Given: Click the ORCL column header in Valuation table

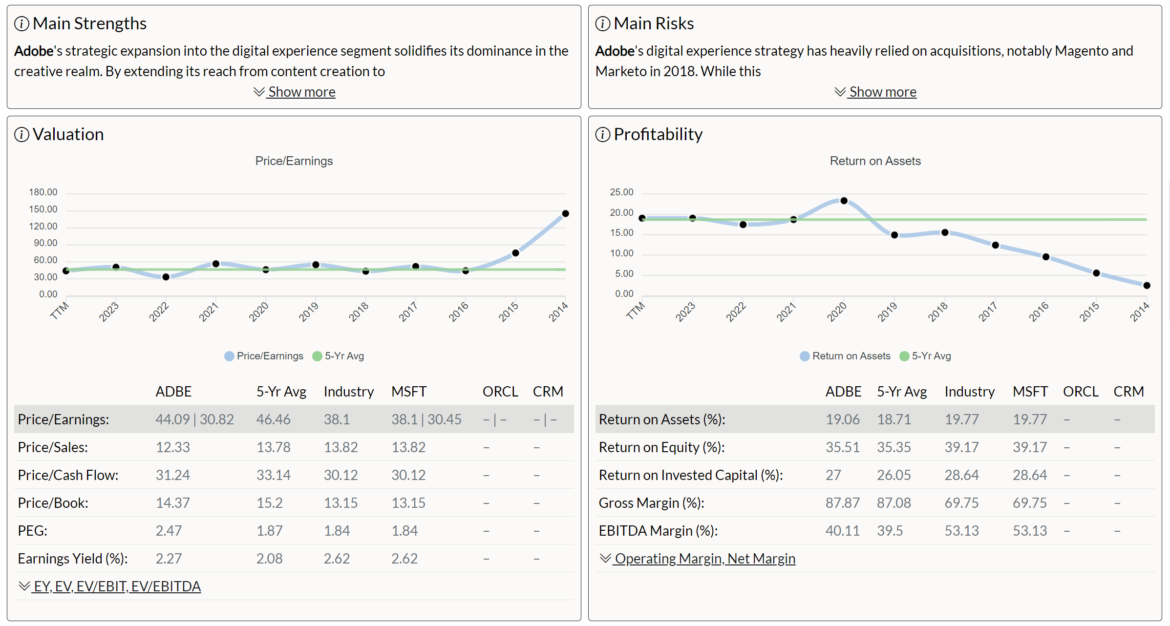Looking at the screenshot, I should tap(500, 391).
